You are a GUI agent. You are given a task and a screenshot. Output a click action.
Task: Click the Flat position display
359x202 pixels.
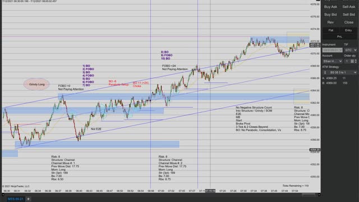[331, 30]
